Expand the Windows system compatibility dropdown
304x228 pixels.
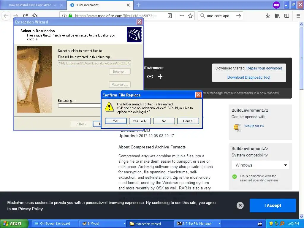coord(260,165)
